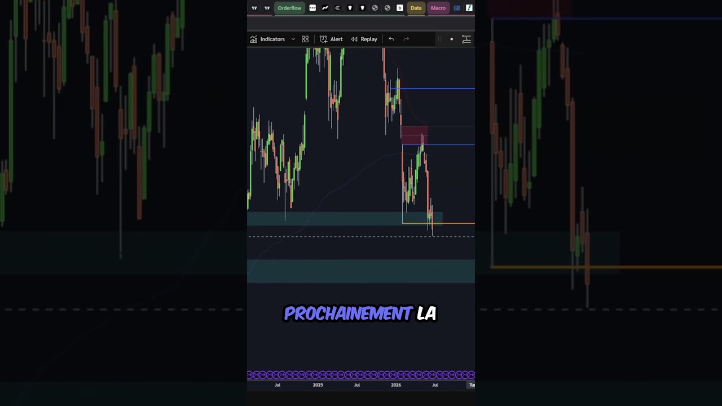This screenshot has width=722, height=406.
Task: Redo the chart action
Action: (406, 39)
